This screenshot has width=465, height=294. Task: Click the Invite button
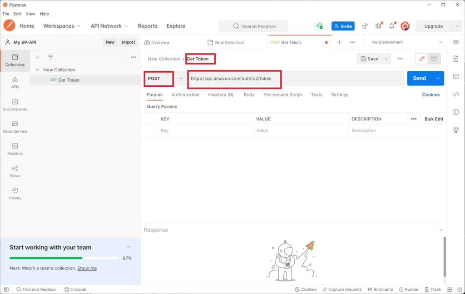343,26
